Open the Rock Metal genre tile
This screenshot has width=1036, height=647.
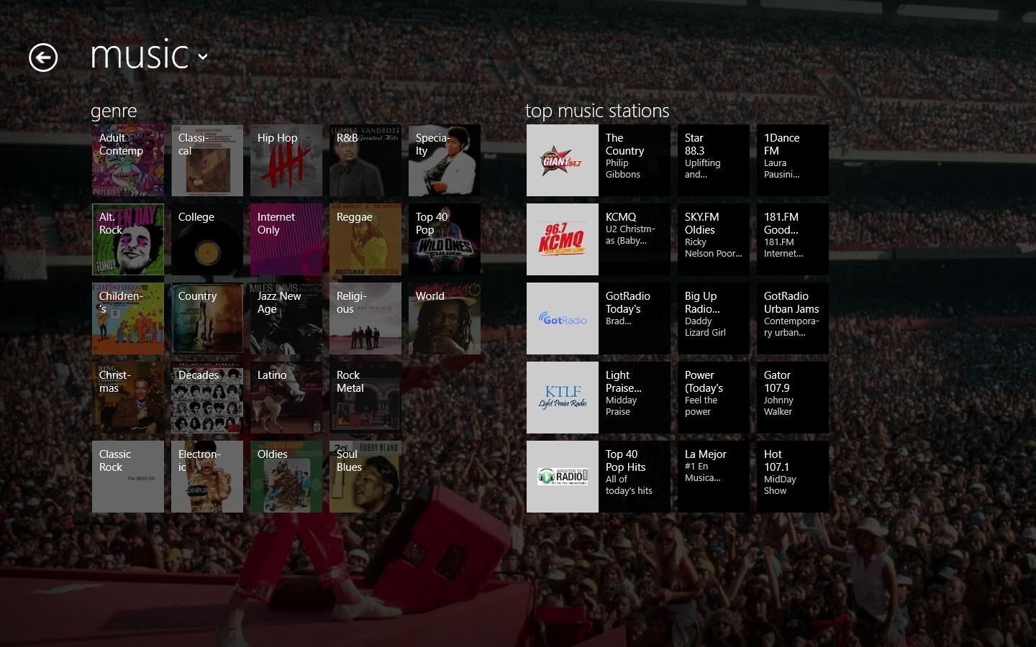pyautogui.click(x=365, y=398)
